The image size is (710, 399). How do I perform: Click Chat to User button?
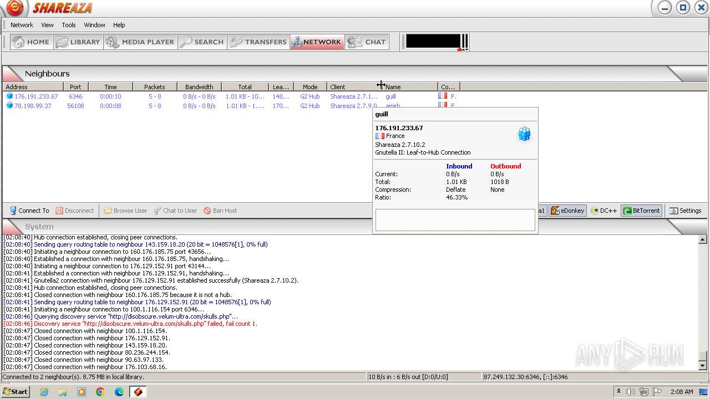pyautogui.click(x=175, y=211)
